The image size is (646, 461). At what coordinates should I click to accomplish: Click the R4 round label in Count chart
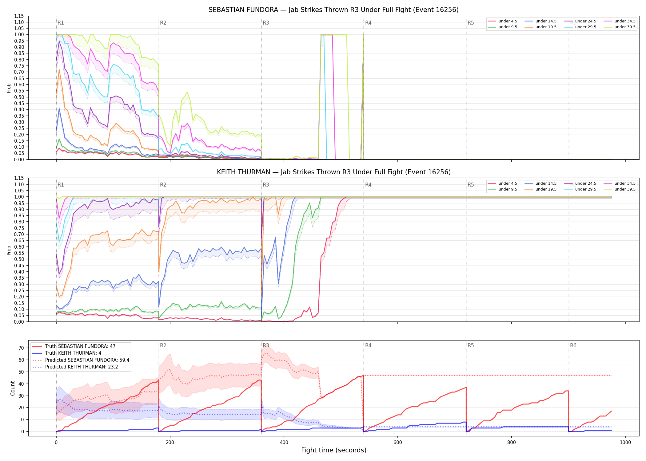[368, 345]
